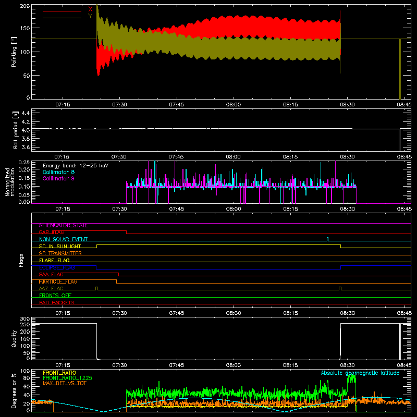
Task: Click the 250 tick on Quality axis
Action: tap(25, 325)
